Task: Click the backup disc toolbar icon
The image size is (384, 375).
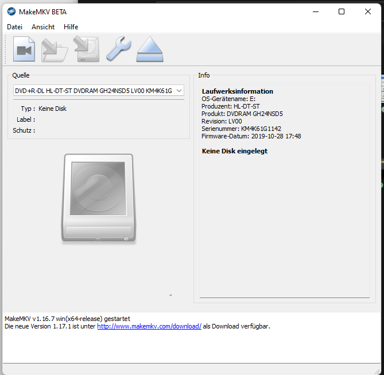Action: click(87, 49)
